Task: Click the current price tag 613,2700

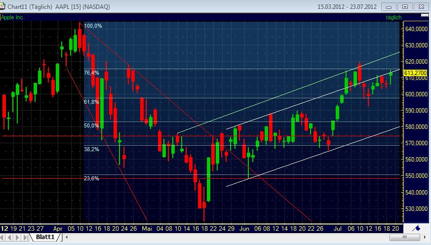Action: [x=415, y=73]
